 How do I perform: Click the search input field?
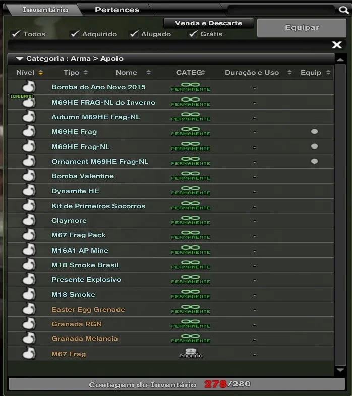point(282,10)
